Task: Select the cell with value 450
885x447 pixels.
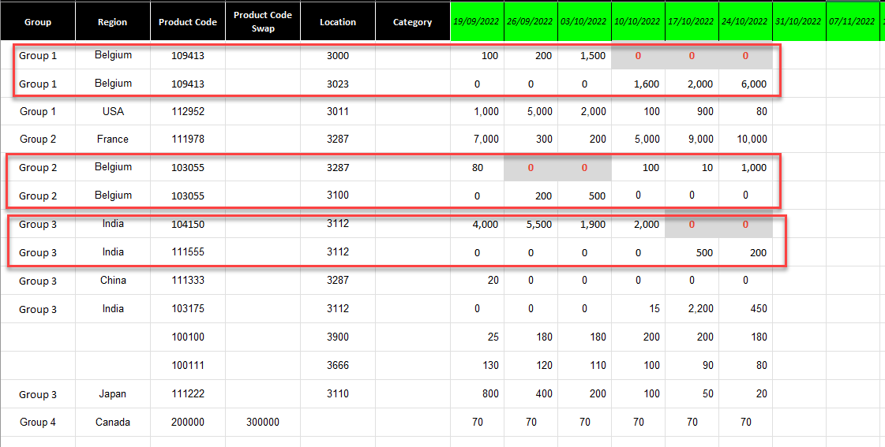Action: (x=745, y=308)
